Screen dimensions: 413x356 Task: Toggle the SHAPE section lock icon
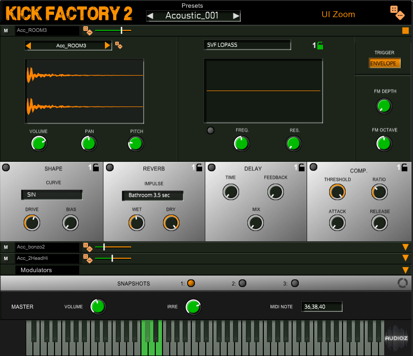pyautogui.click(x=96, y=167)
